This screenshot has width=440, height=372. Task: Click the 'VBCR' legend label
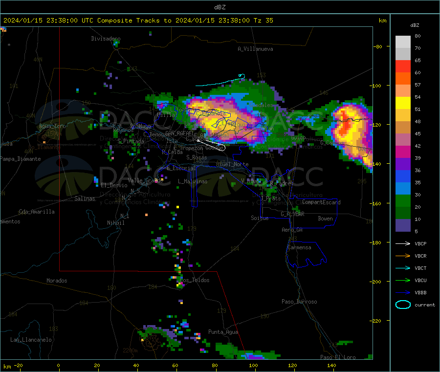point(420,256)
